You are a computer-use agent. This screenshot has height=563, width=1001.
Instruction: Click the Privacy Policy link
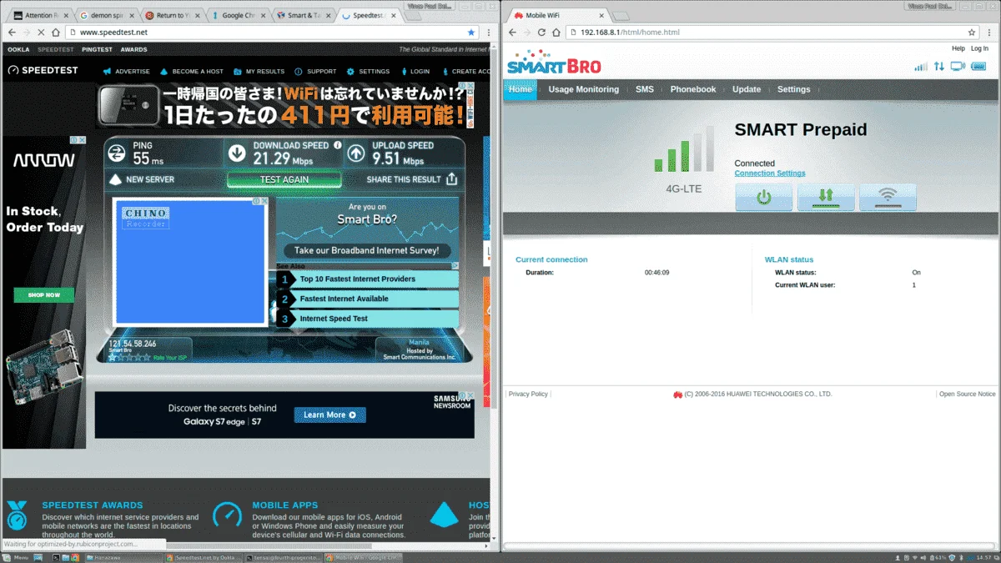click(528, 394)
